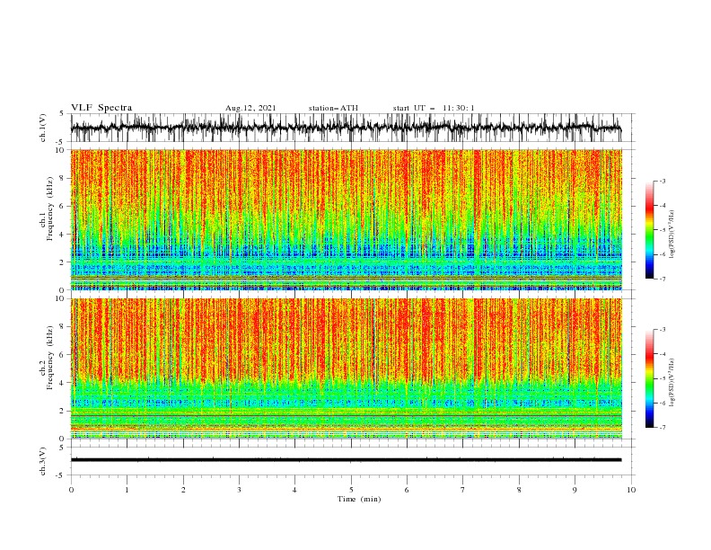This screenshot has width=711, height=550.
Task: Click the 'ch.3(V)' waveform axis label
Action: pos(43,461)
